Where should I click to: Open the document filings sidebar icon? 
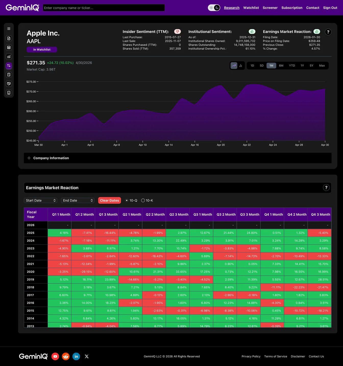point(9,38)
